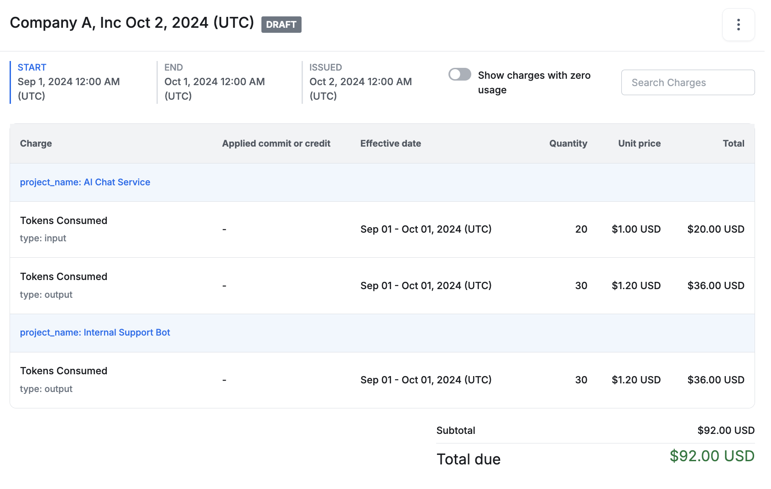Open the three-dot more options menu
The image size is (771, 489).
click(738, 25)
